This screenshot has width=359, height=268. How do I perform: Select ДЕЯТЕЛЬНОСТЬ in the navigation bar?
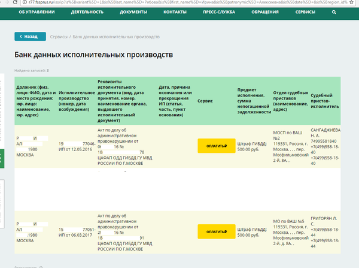click(87, 11)
